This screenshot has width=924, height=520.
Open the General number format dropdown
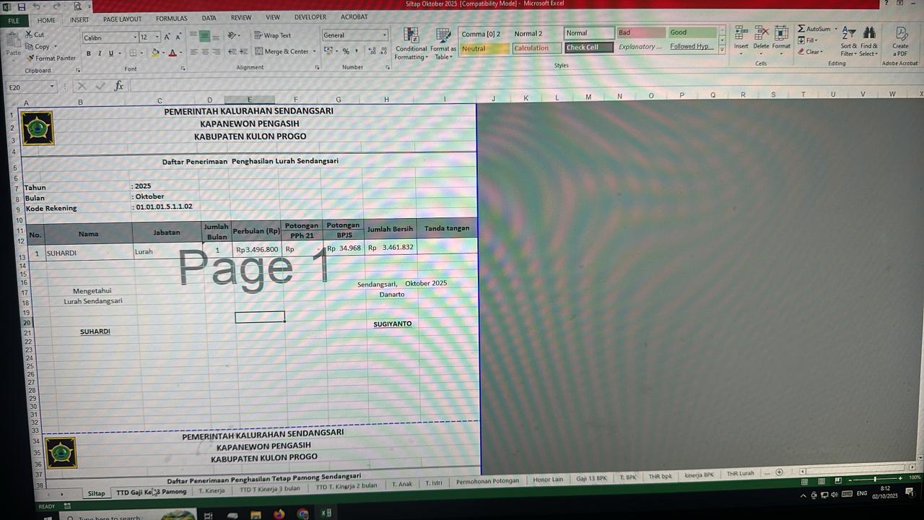[x=384, y=35]
